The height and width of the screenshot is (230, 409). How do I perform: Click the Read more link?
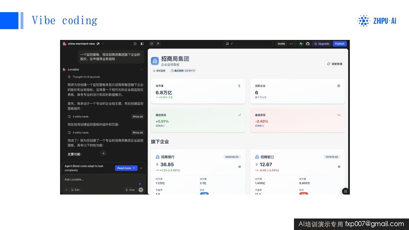click(126, 168)
